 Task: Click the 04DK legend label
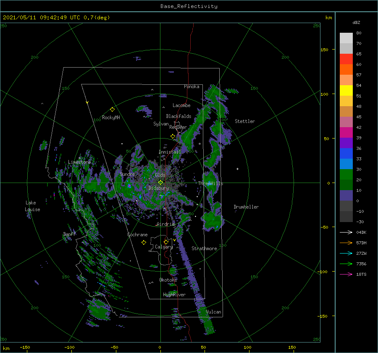pyautogui.click(x=361, y=232)
